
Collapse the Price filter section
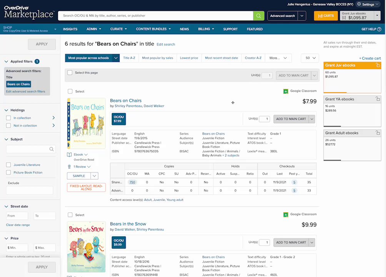(x=7, y=238)
